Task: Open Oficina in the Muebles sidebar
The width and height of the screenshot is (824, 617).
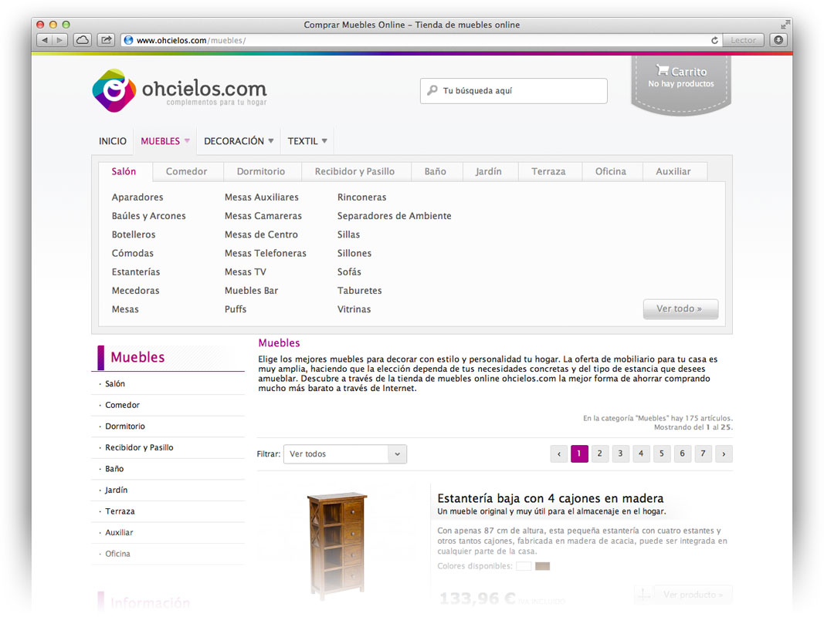Action: click(x=117, y=554)
